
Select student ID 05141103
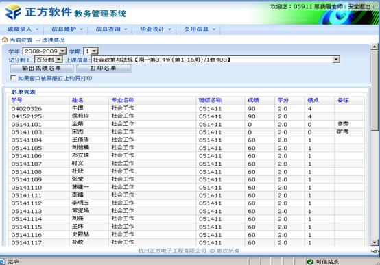[x=27, y=132]
